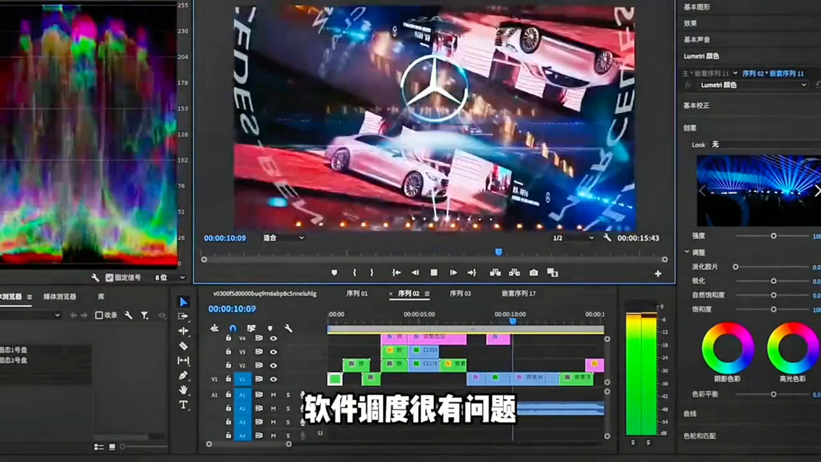Toggle timeline snap magnet icon
Viewport: 821px width, 462px height.
click(233, 328)
